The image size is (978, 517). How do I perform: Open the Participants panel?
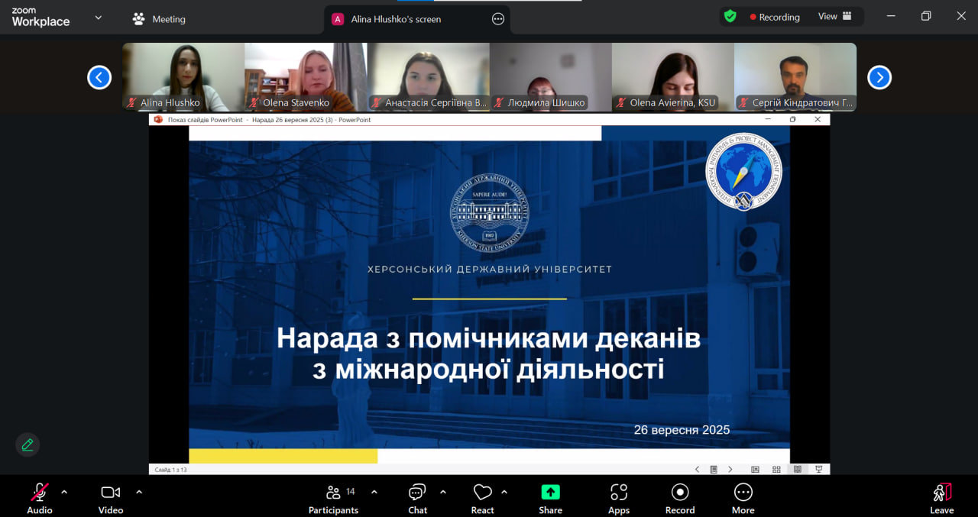point(333,498)
